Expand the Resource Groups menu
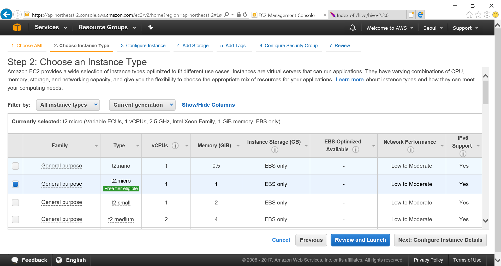The width and height of the screenshot is (501, 266). 107,27
